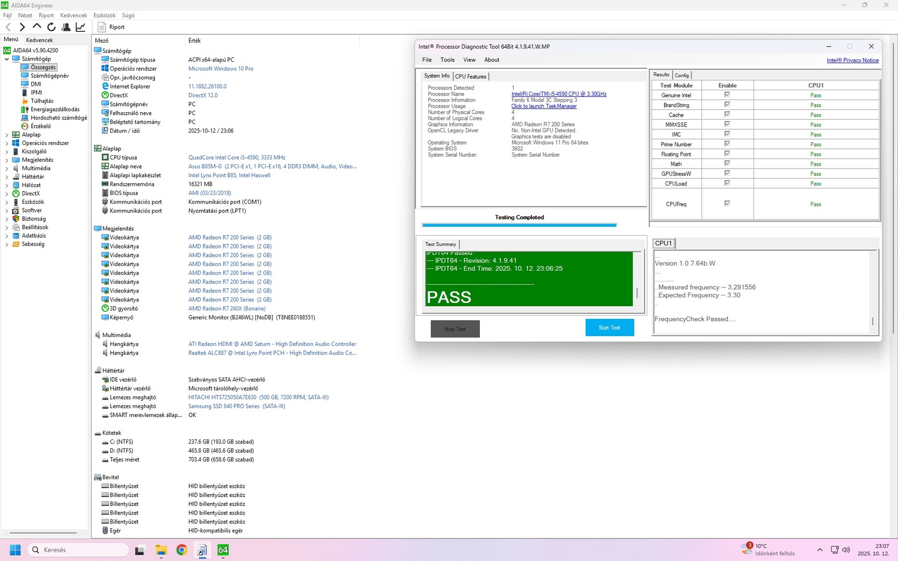
Task: Click the Test Summary scrollbar thumb
Action: [x=637, y=293]
